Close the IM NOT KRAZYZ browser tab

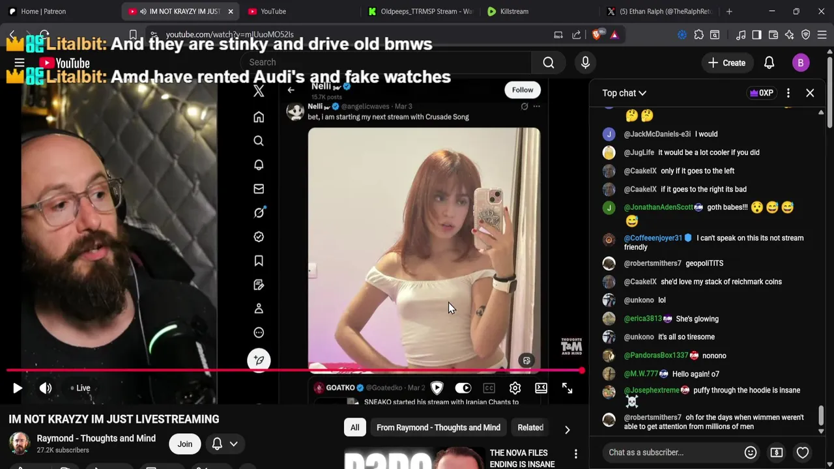(x=230, y=11)
